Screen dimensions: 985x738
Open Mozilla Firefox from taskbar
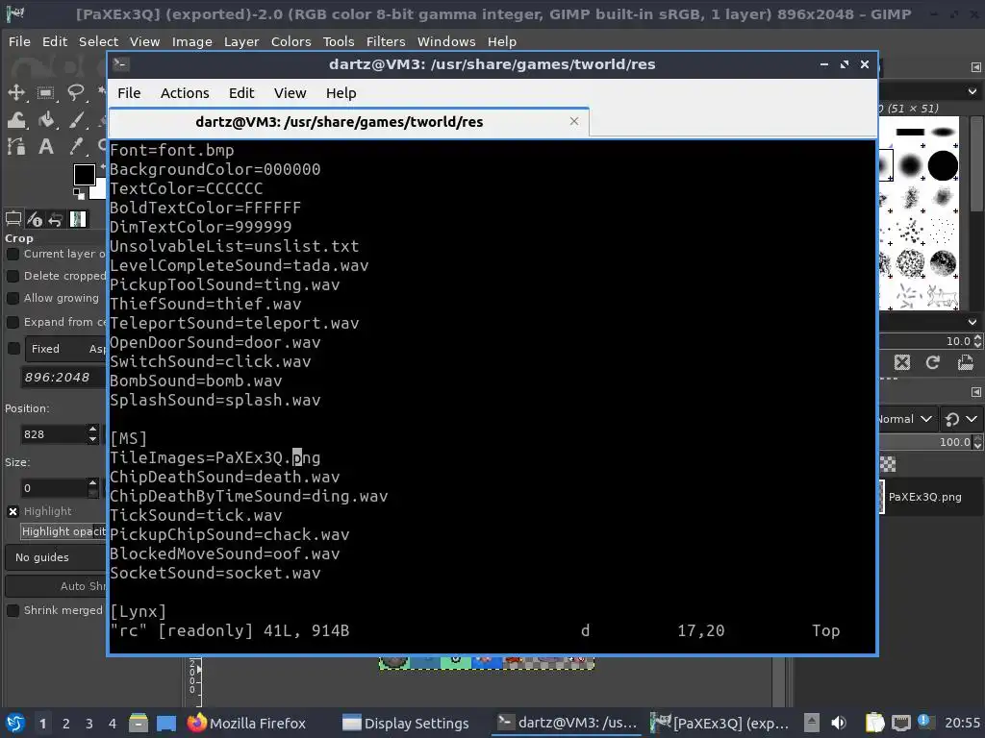246,724
